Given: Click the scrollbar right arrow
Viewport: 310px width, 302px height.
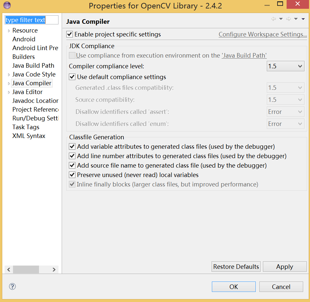Looking at the screenshot, I should click(54, 269).
